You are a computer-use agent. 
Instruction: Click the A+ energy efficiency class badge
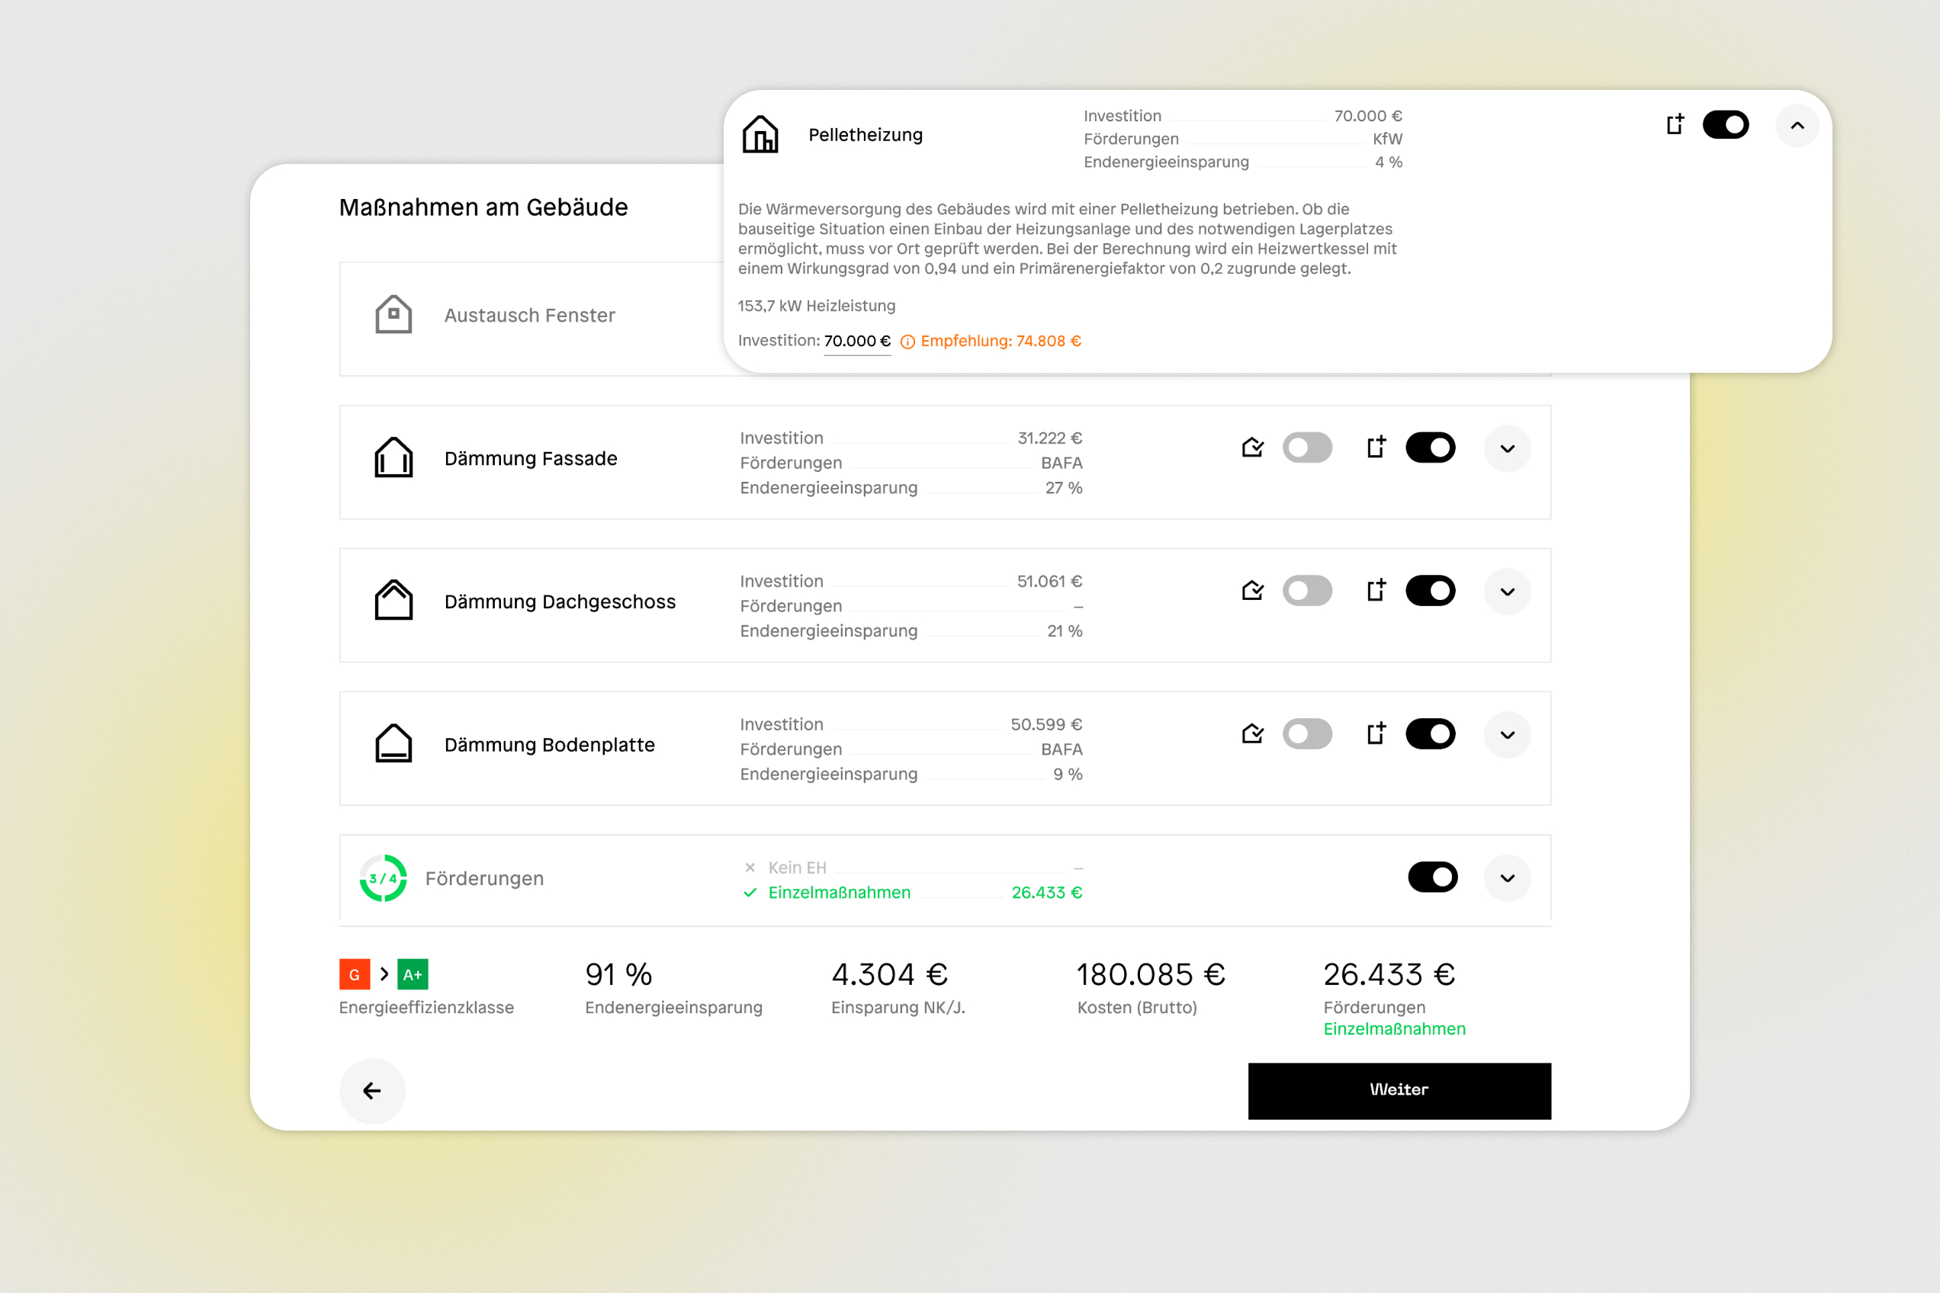(413, 974)
